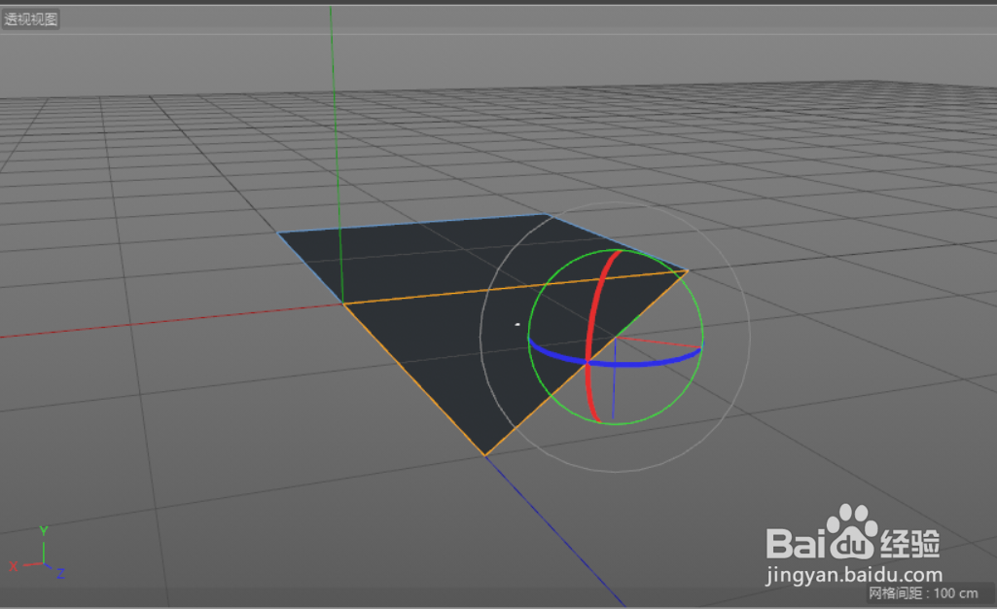Click the 网格间距 : 100 cm readout
997x609 pixels.
[923, 593]
